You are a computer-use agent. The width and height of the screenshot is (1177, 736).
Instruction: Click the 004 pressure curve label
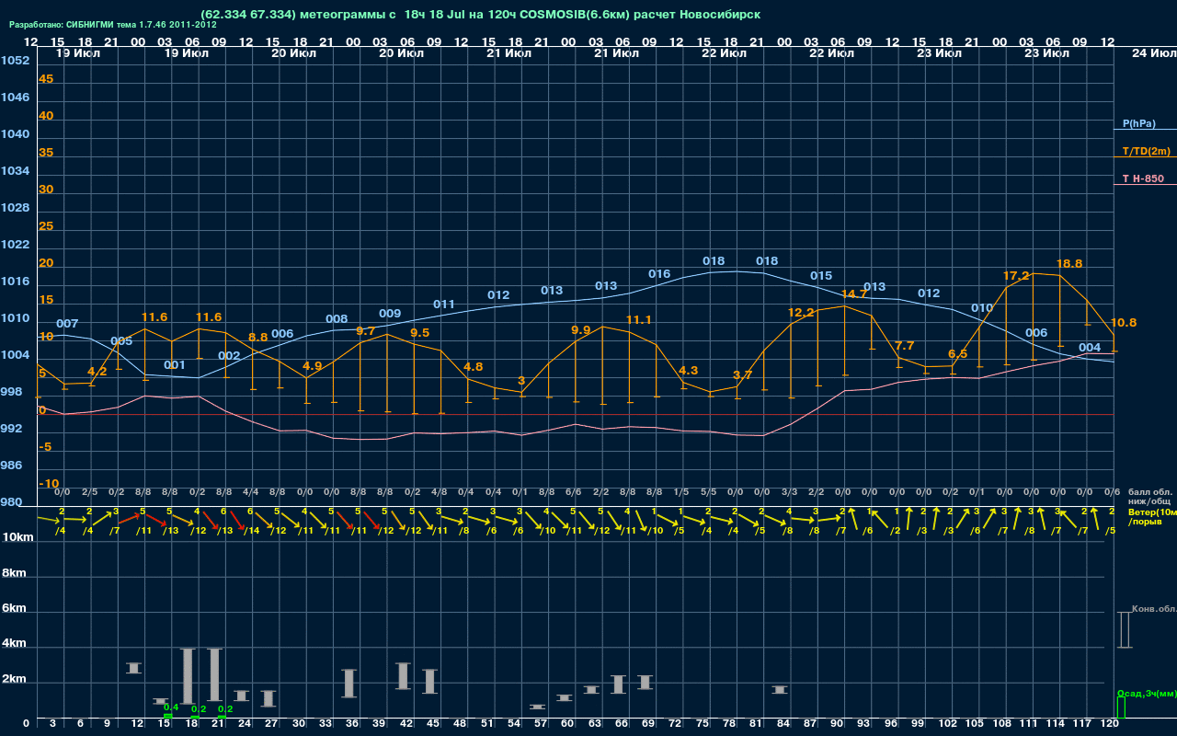1090,348
